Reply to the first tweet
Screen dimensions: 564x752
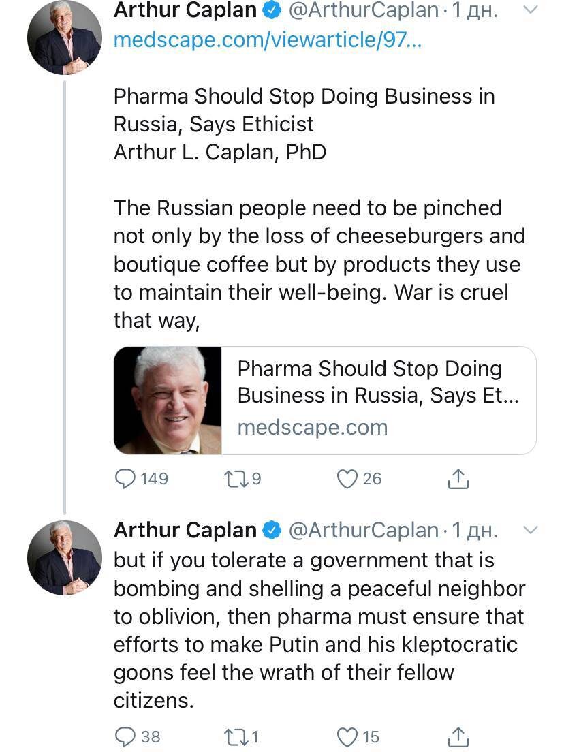pyautogui.click(x=125, y=479)
